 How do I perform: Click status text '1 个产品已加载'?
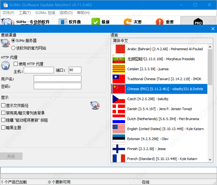[14, 182]
